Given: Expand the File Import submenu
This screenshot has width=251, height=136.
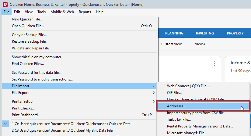Looking at the screenshot, I should (x=80, y=86).
